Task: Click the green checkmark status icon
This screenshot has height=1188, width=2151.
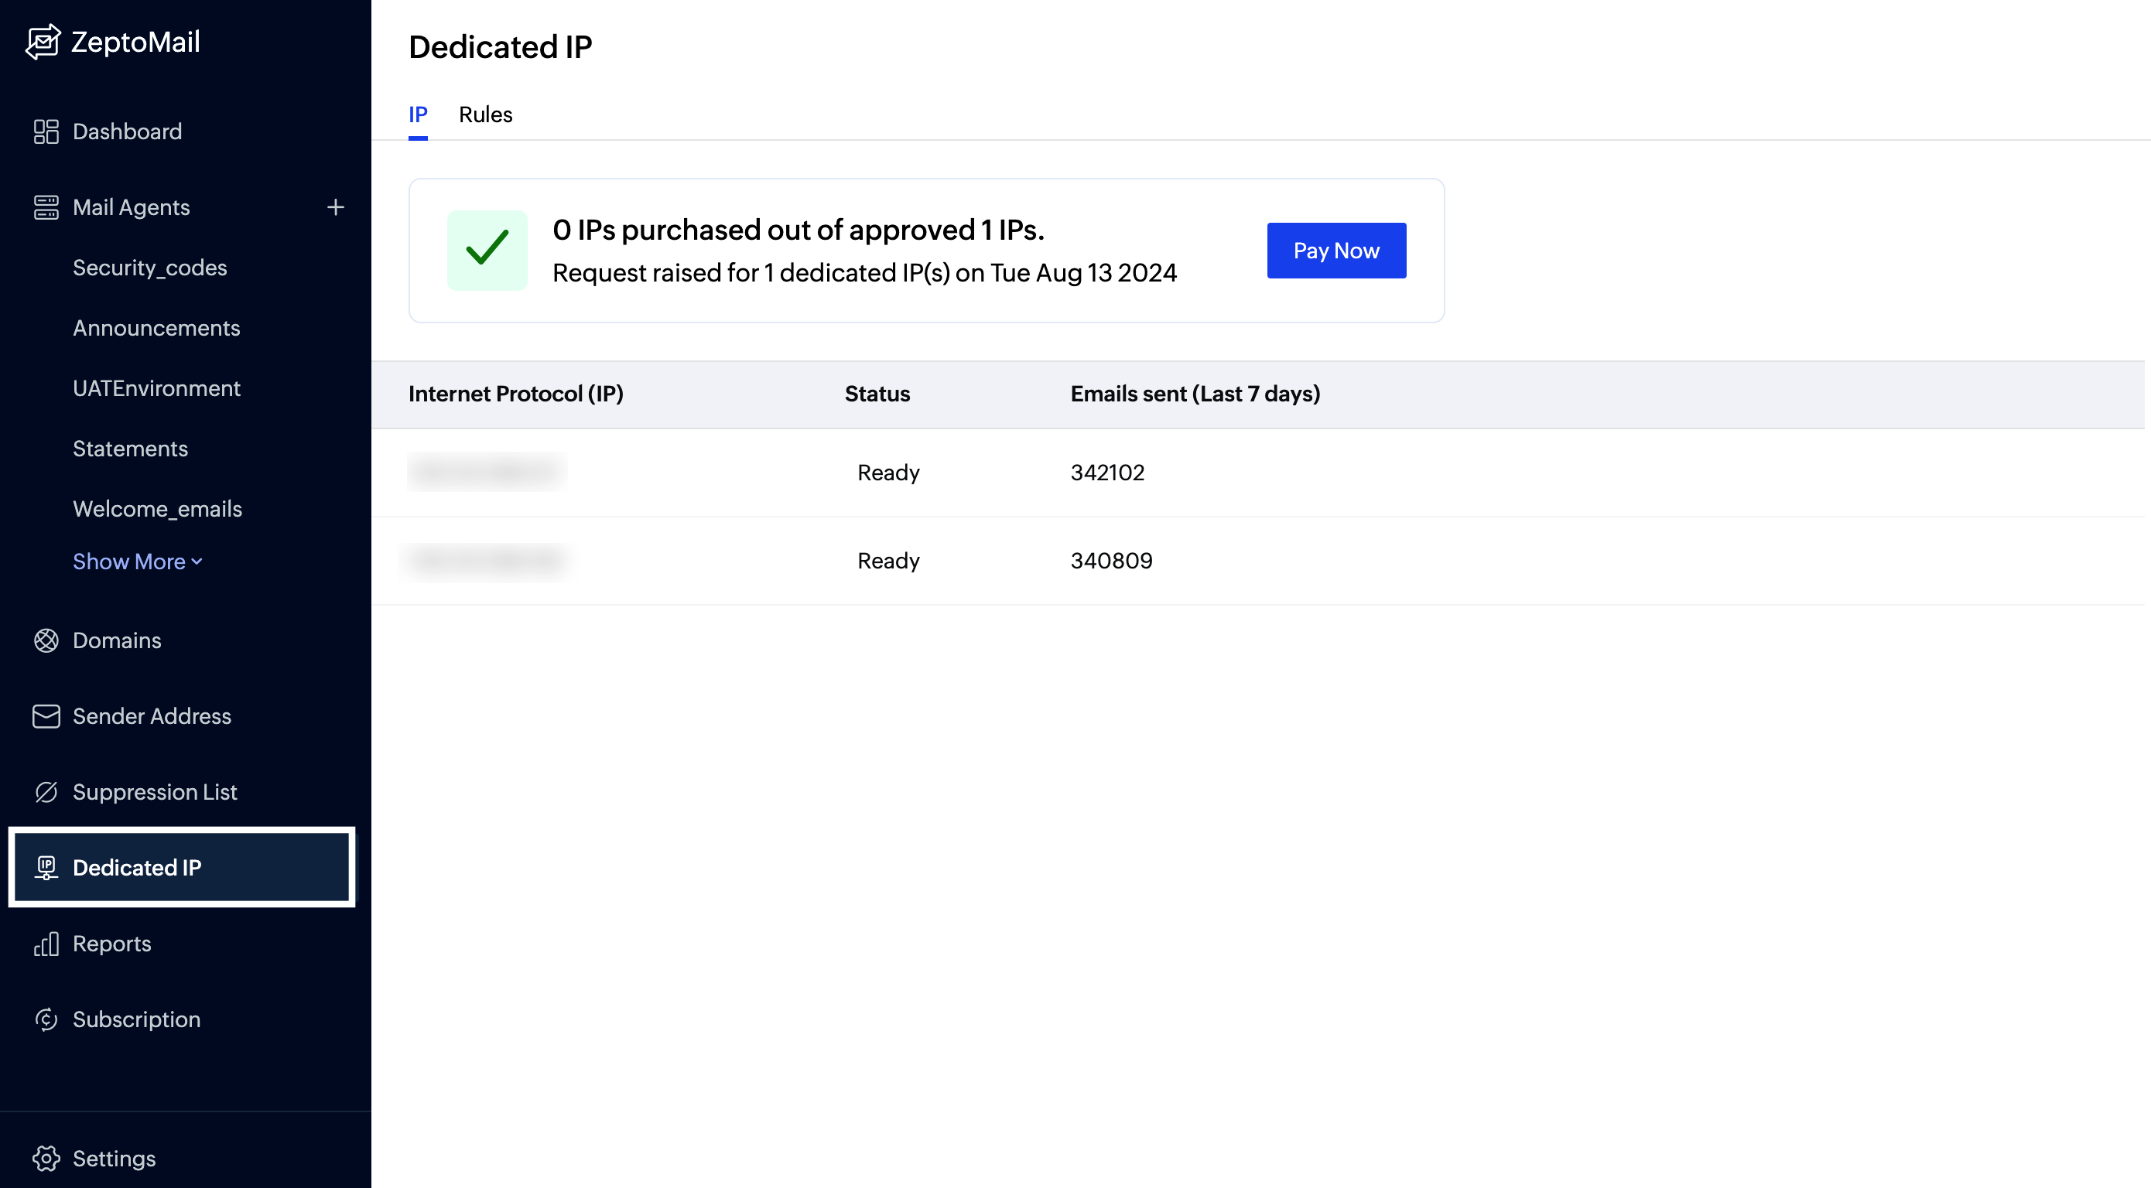Action: [x=487, y=250]
